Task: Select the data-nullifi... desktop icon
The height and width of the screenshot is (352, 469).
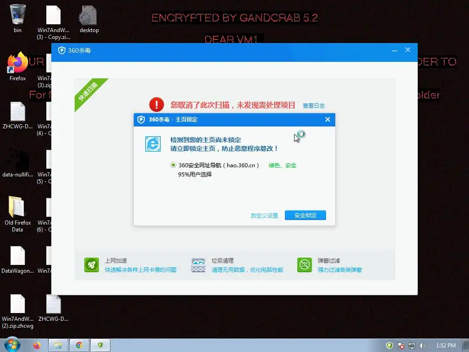Action: (x=18, y=163)
